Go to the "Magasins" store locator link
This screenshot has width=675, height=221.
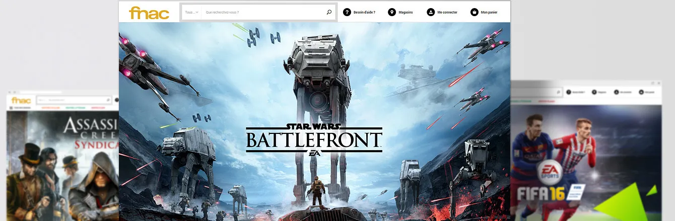[406, 12]
